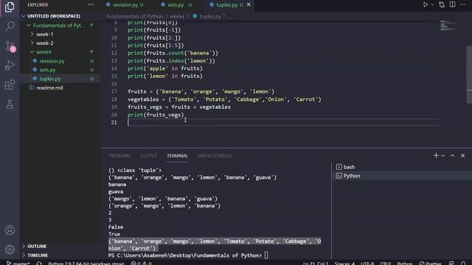
Task: Click Python 3.9.7 interpreter in status bar
Action: point(86,264)
